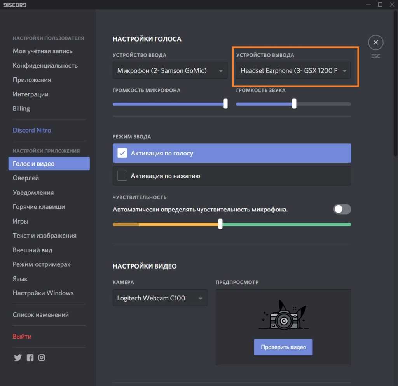398x386 pixels.
Task: Click the Discord logo in title bar
Action: (15, 5)
